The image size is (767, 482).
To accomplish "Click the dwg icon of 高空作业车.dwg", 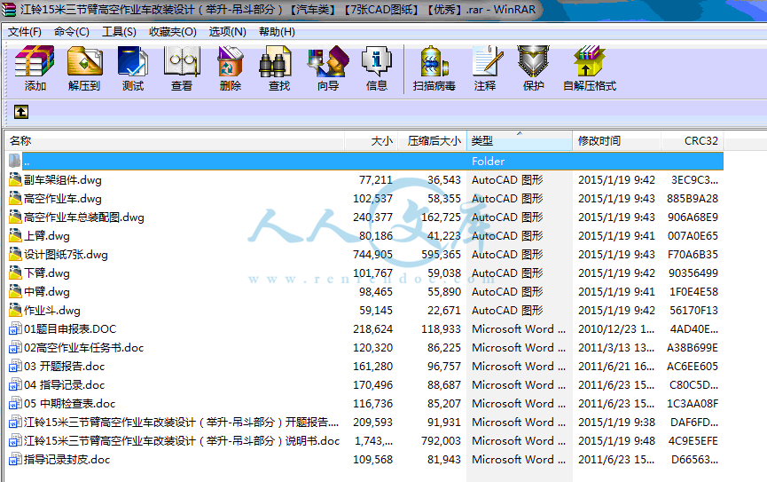I will [x=15, y=198].
